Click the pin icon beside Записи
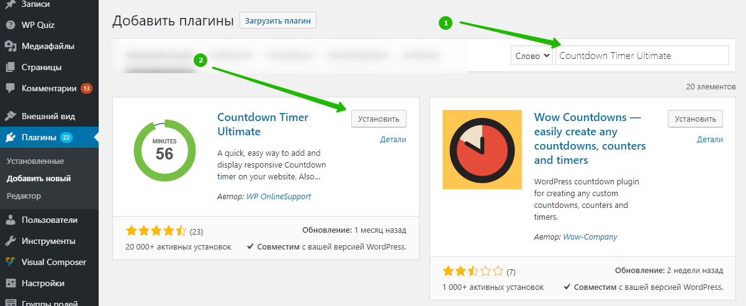The height and width of the screenshot is (306, 746). pyautogui.click(x=10, y=4)
